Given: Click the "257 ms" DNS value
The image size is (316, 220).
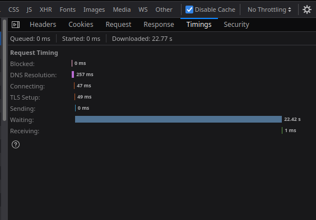Looking at the screenshot, I should (x=85, y=74).
